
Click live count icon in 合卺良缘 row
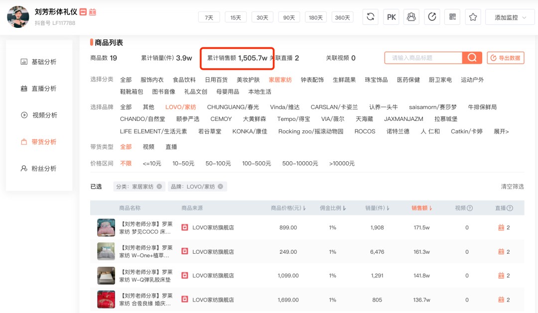tap(501, 300)
